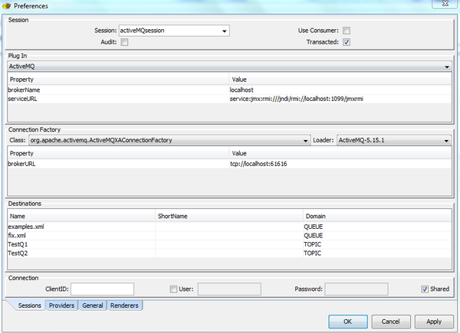Click the ShortName cell for examples.xml
460x333 pixels.
(229, 227)
